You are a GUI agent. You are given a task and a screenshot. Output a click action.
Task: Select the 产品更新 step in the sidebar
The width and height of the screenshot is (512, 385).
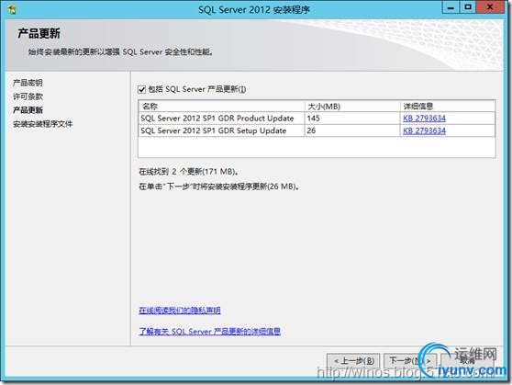pos(28,110)
